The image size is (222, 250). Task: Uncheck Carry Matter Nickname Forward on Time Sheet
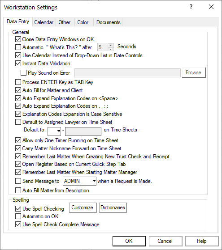coord(18,148)
